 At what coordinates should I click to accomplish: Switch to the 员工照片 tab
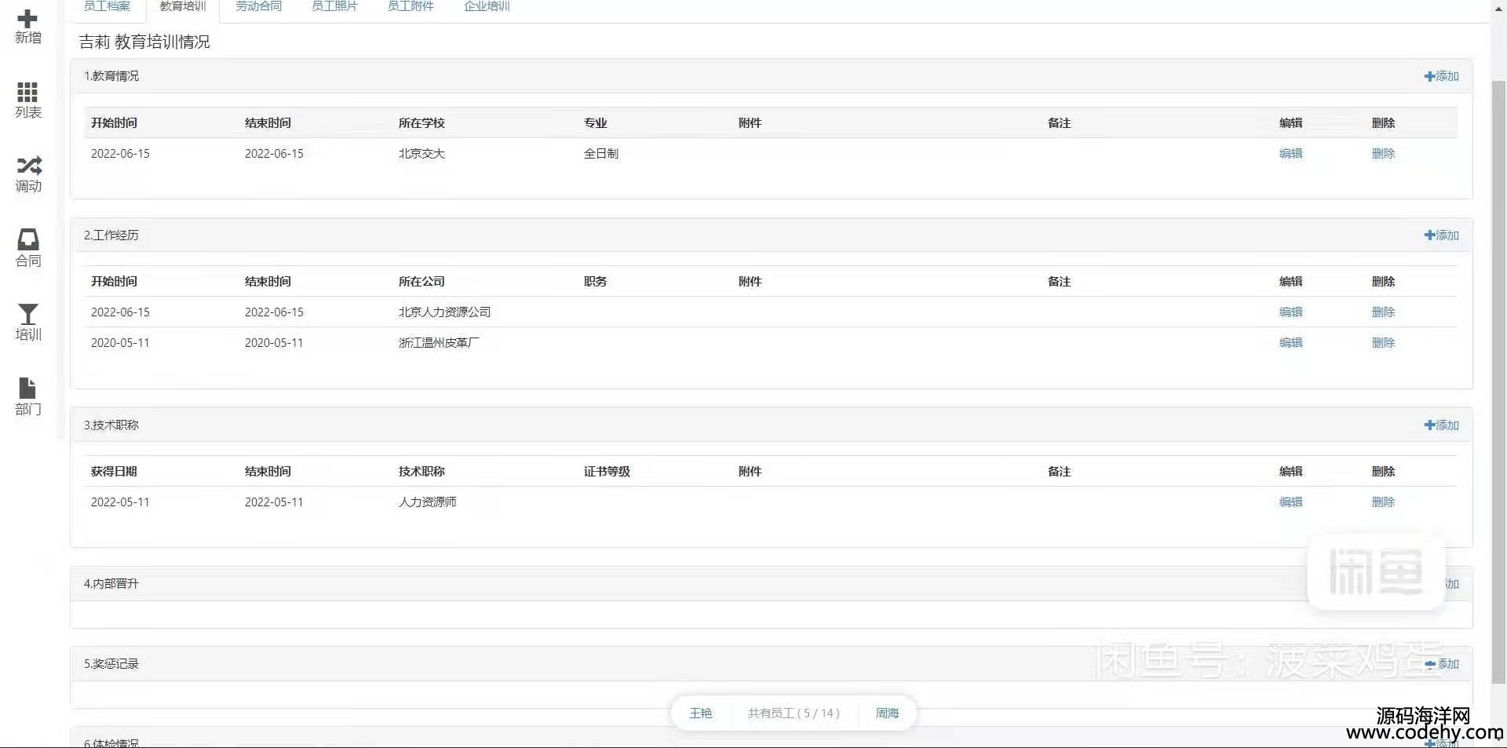click(x=334, y=6)
